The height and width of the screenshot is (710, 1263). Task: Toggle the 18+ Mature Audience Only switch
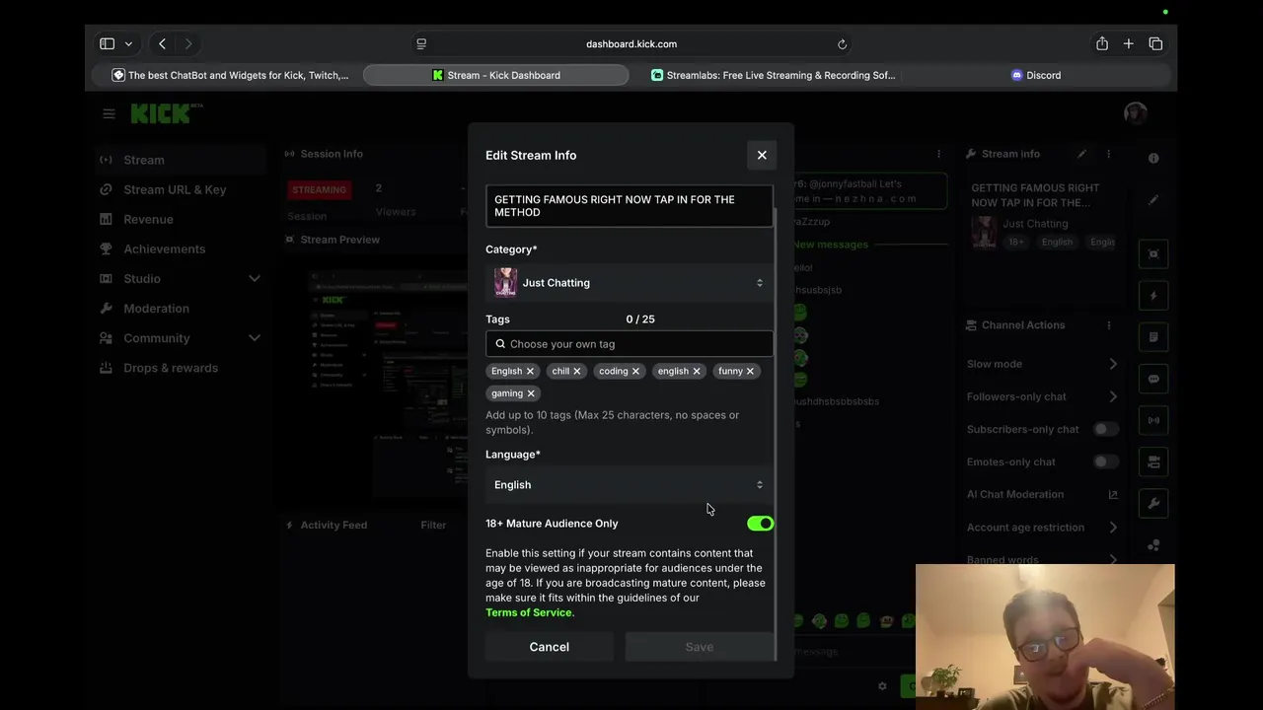click(x=760, y=524)
